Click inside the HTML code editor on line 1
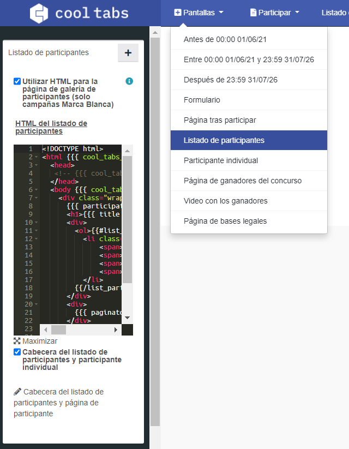The image size is (349, 449). pyautogui.click(x=82, y=148)
